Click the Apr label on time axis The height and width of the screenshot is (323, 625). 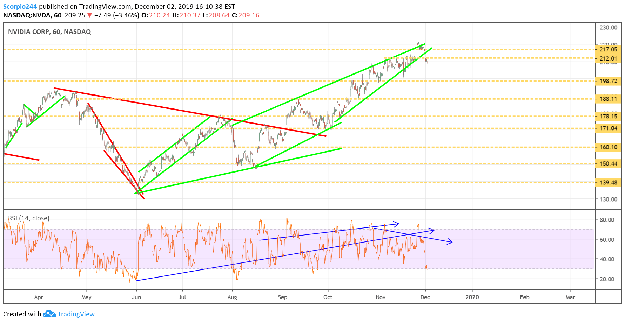(39, 297)
